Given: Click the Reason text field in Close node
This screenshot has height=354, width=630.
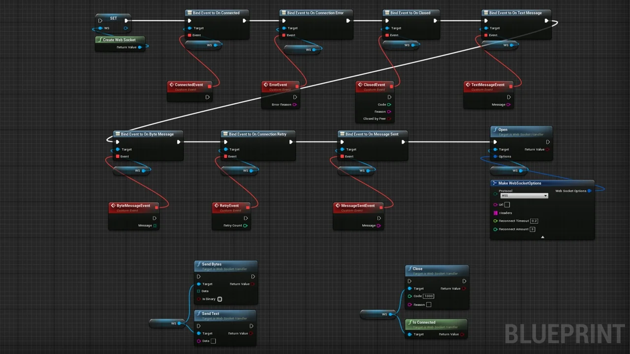Looking at the screenshot, I should pyautogui.click(x=429, y=305).
